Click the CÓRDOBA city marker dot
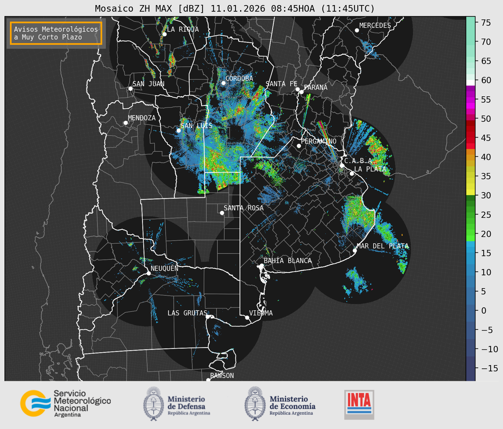The height and width of the screenshot is (429, 503). 223,83
